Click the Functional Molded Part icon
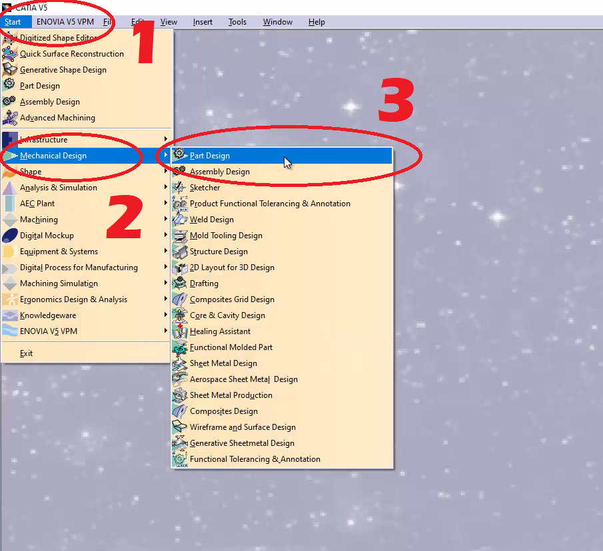The width and height of the screenshot is (603, 551). click(x=179, y=347)
